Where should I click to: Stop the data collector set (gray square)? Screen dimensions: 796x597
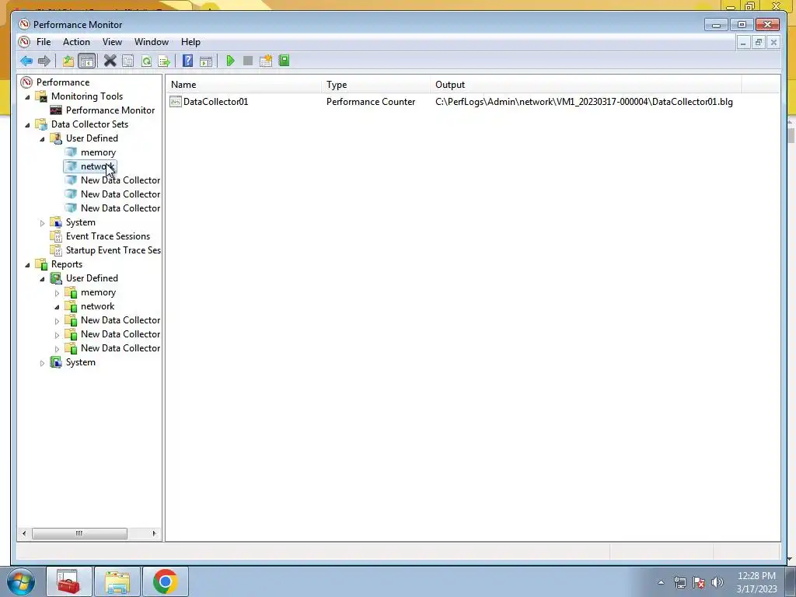[248, 61]
